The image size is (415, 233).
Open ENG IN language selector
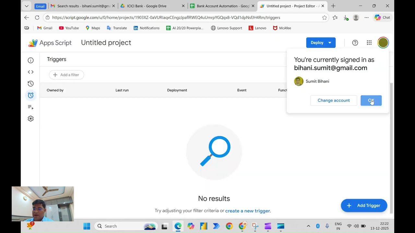point(338,226)
